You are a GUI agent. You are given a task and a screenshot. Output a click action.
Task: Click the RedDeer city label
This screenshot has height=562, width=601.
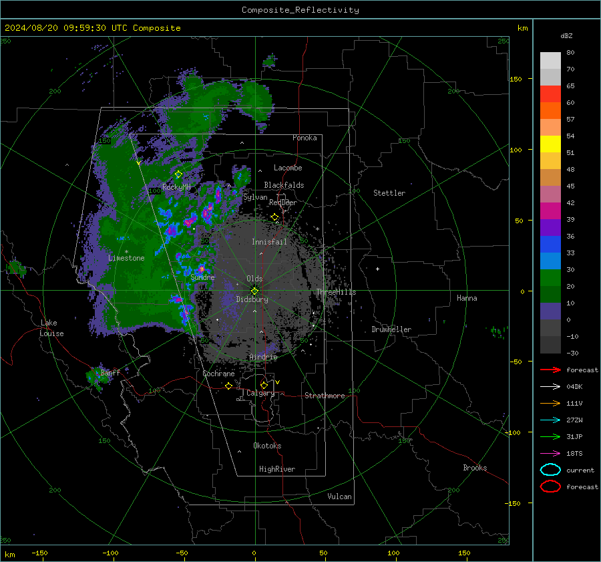pyautogui.click(x=283, y=202)
